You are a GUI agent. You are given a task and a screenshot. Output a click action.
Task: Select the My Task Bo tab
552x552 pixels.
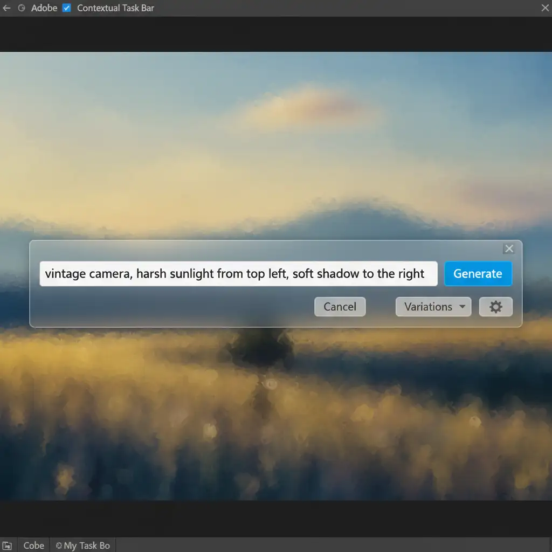[86, 546]
